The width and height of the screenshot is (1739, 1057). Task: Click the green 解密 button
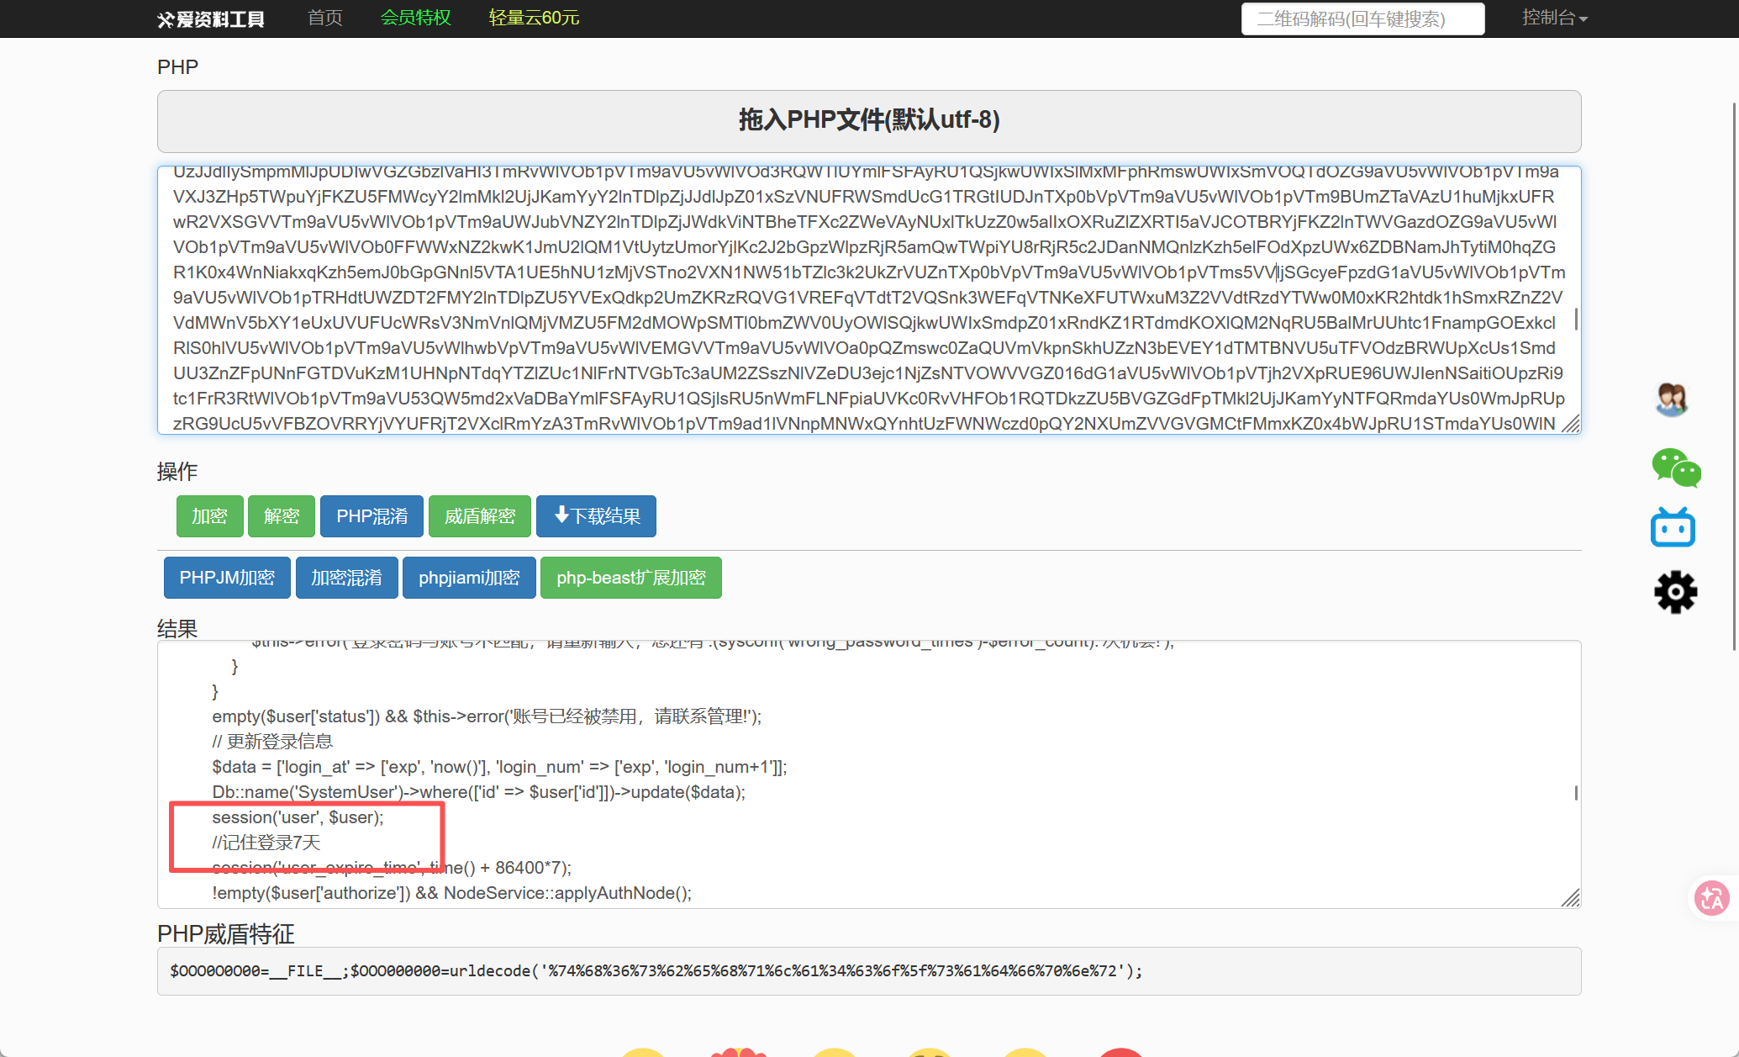282,516
